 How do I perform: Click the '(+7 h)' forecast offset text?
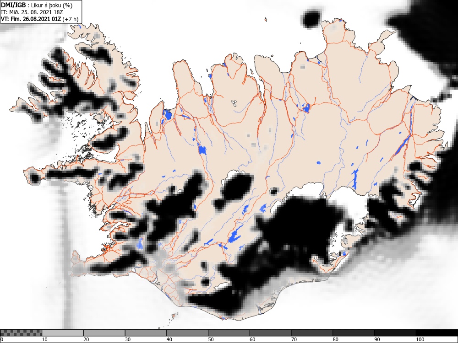(71, 19)
